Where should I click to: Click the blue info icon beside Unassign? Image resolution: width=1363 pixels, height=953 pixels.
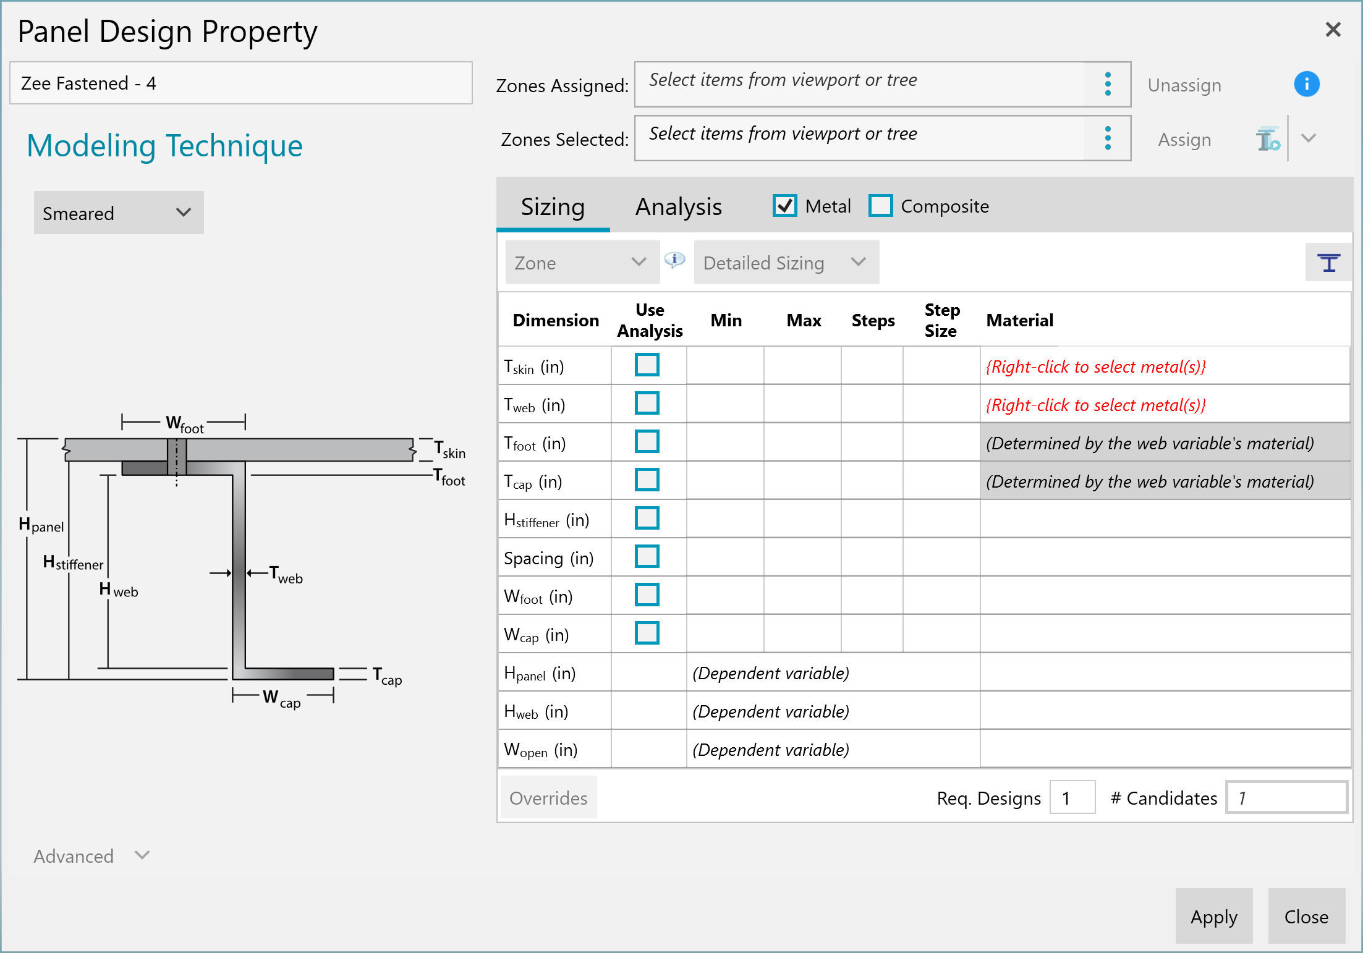(x=1306, y=84)
